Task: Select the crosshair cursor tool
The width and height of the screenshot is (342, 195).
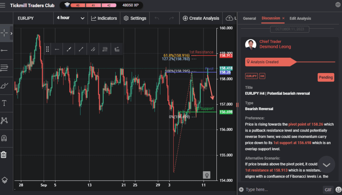Action: point(4,33)
